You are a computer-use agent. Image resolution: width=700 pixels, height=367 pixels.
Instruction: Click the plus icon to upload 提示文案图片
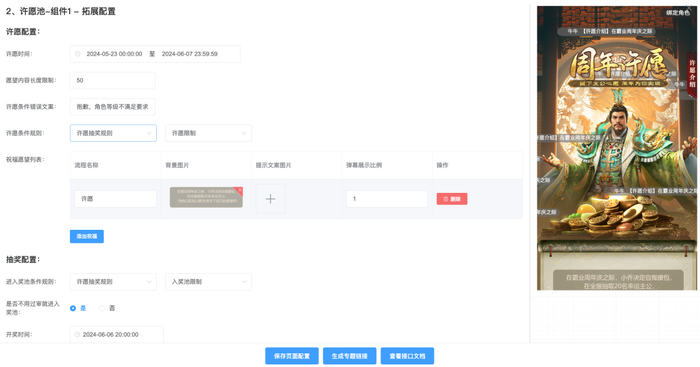(x=270, y=199)
